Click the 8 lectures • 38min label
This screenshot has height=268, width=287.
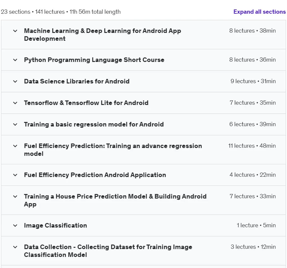click(252, 31)
